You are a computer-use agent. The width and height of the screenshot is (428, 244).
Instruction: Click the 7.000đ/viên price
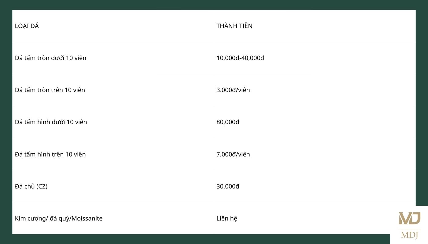[233, 154]
